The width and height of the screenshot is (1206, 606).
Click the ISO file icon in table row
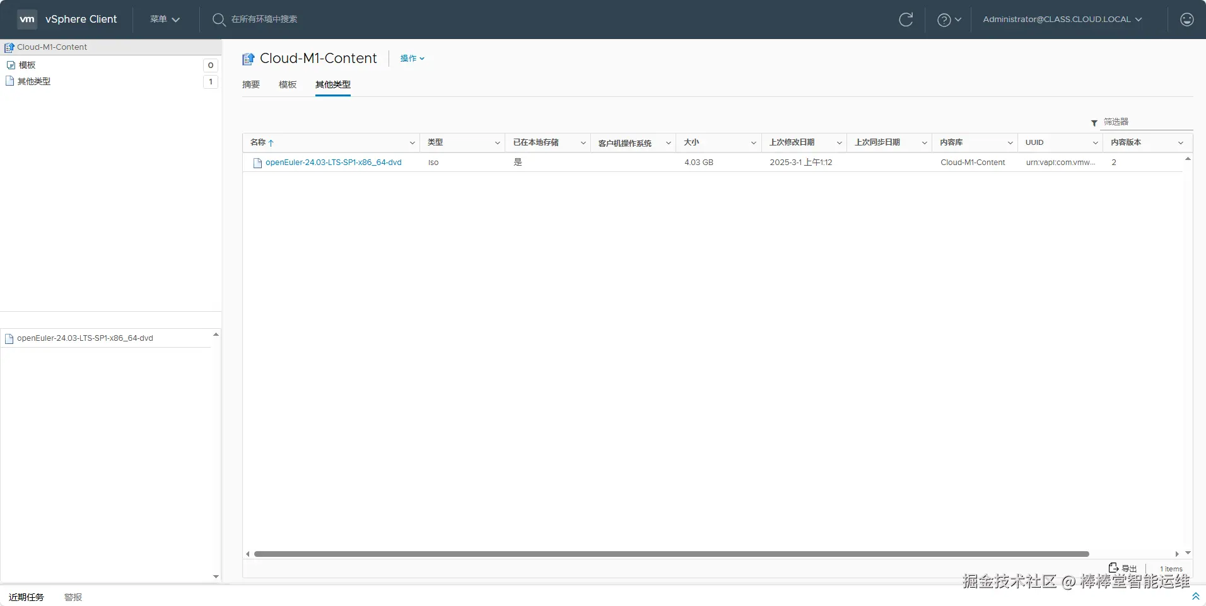click(x=257, y=163)
